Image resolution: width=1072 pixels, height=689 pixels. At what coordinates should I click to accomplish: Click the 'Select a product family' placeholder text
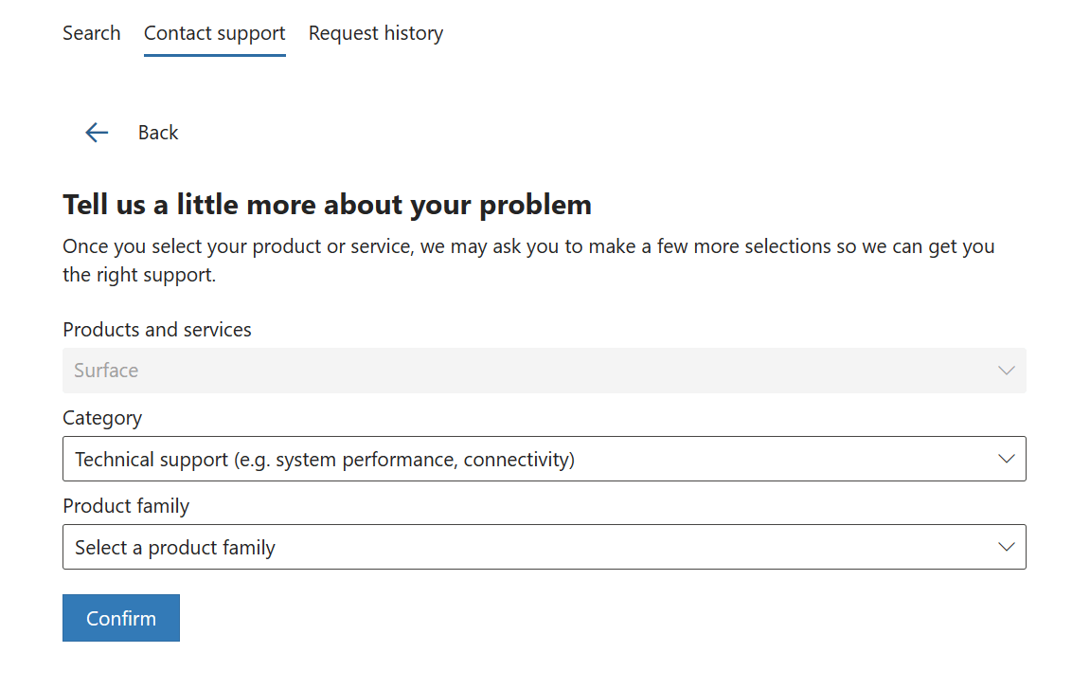tap(175, 548)
